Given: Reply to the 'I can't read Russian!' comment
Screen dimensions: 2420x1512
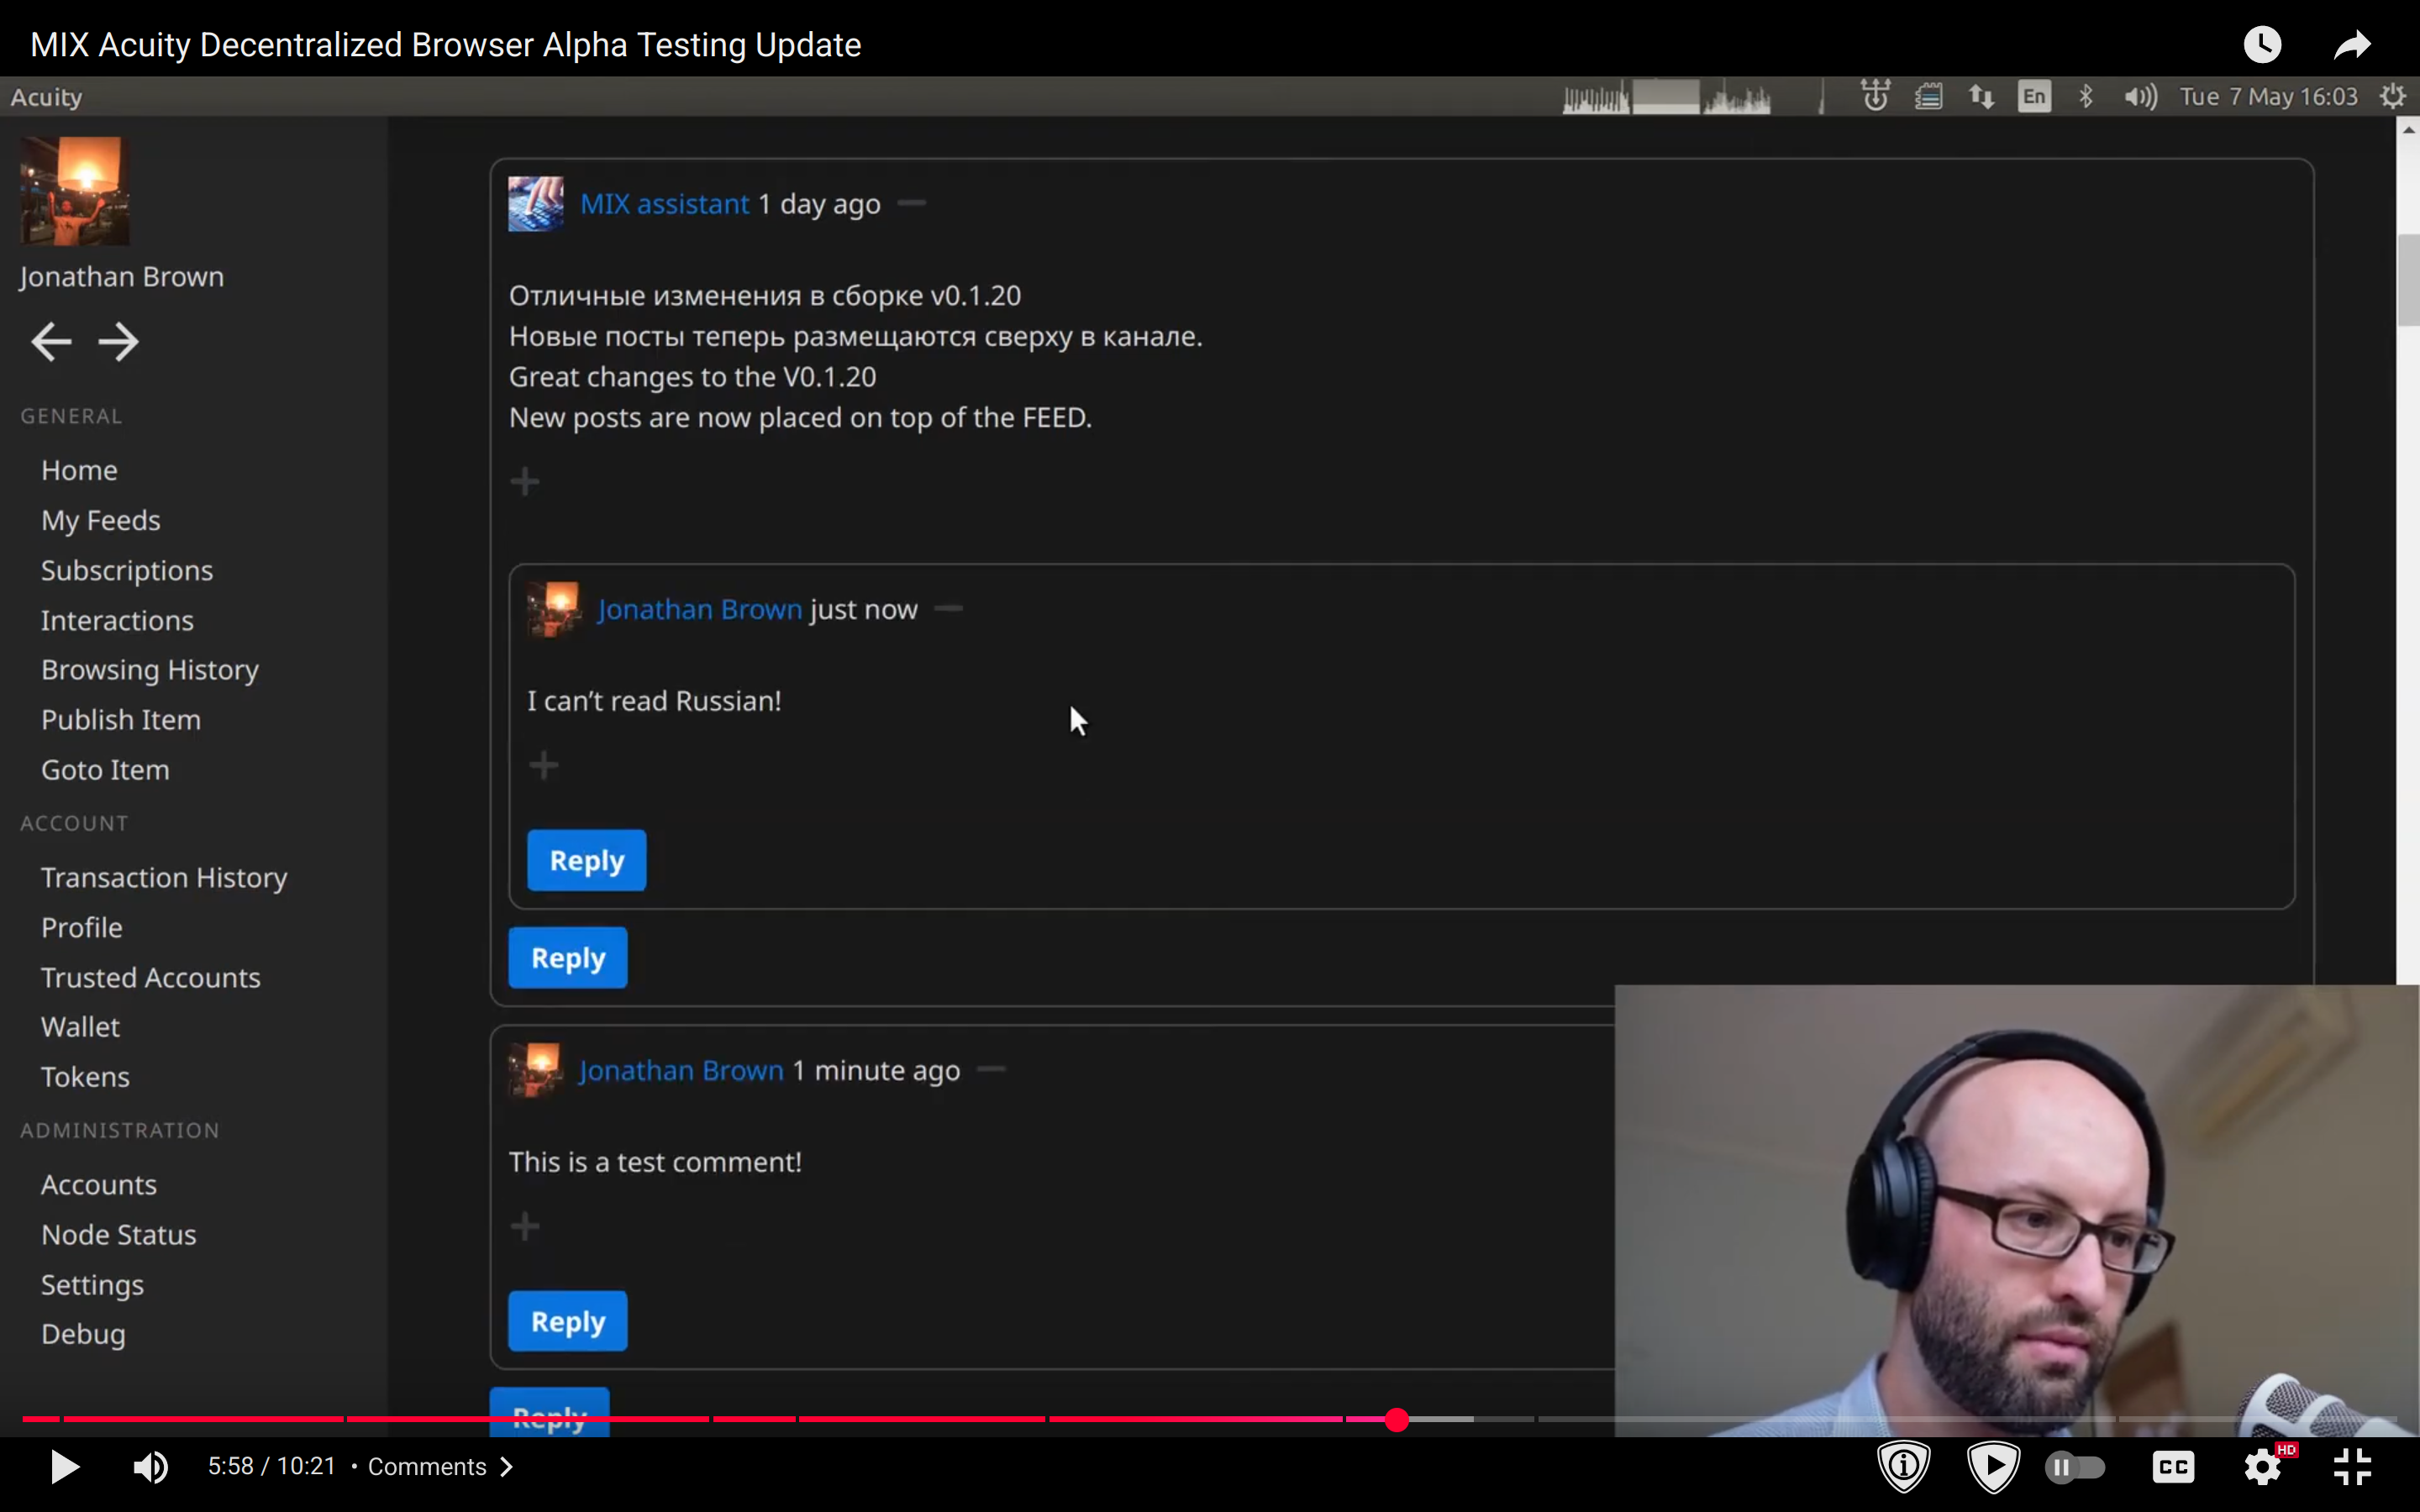Looking at the screenshot, I should pos(586,860).
